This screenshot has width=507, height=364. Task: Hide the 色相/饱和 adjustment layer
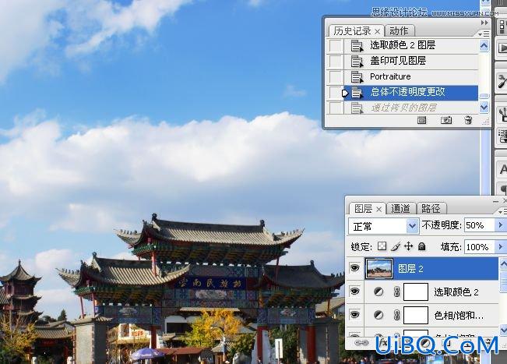click(x=355, y=314)
